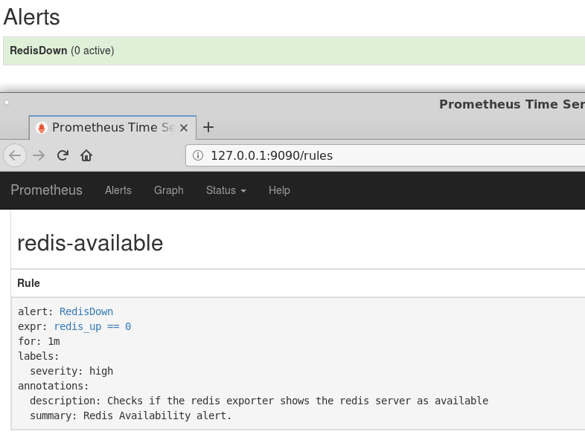Reload the Prometheus rules page
Image resolution: width=585 pixels, height=440 pixels.
tap(63, 155)
